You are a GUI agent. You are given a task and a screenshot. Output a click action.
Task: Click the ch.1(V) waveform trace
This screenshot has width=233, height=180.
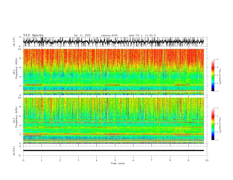(x=114, y=42)
